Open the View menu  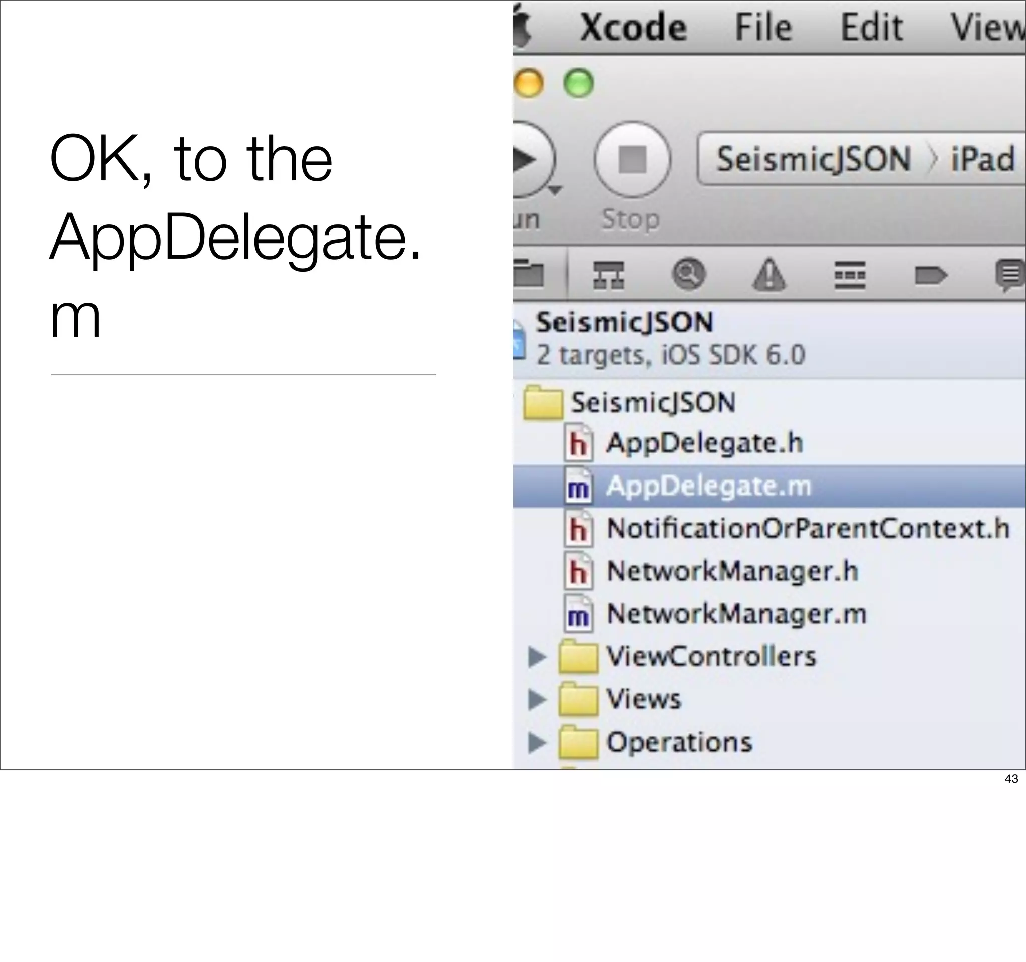pos(988,27)
